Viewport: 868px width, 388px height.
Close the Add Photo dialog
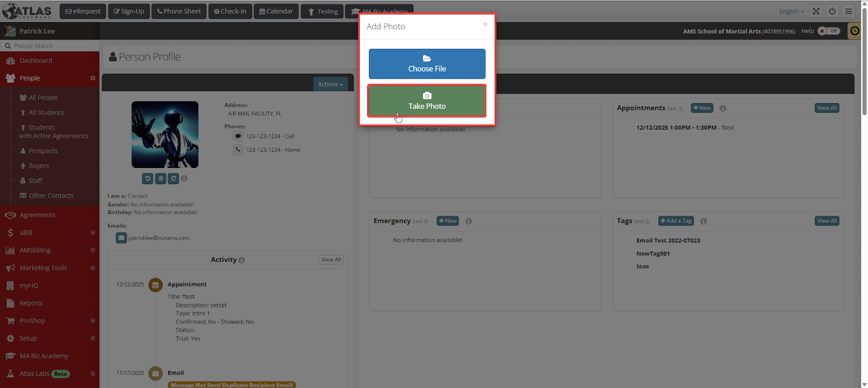[x=485, y=24]
